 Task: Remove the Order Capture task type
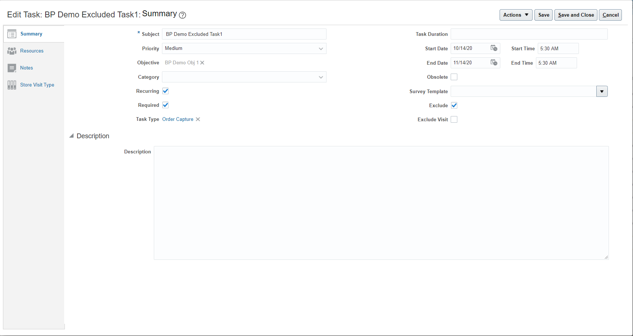(x=198, y=119)
